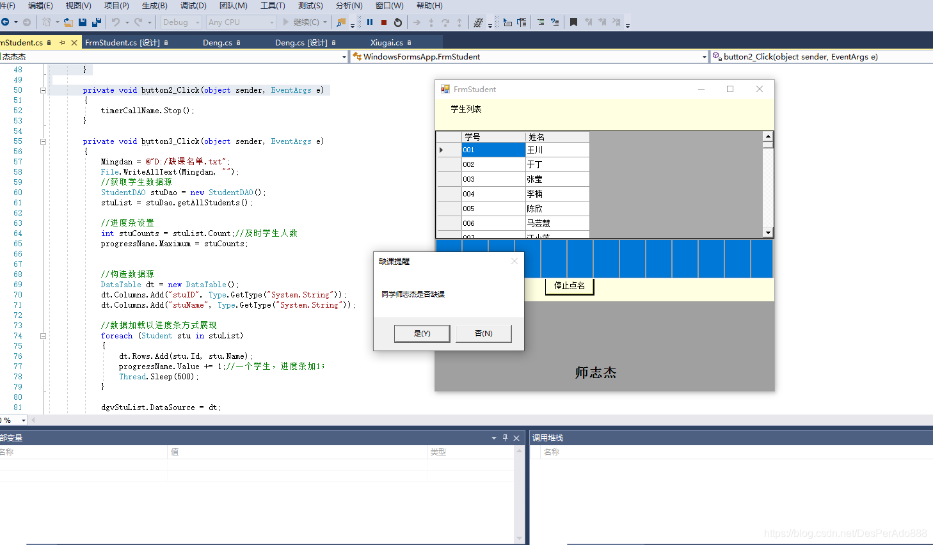933x545 pixels.
Task: Click the Redo arrow icon
Action: click(x=138, y=22)
